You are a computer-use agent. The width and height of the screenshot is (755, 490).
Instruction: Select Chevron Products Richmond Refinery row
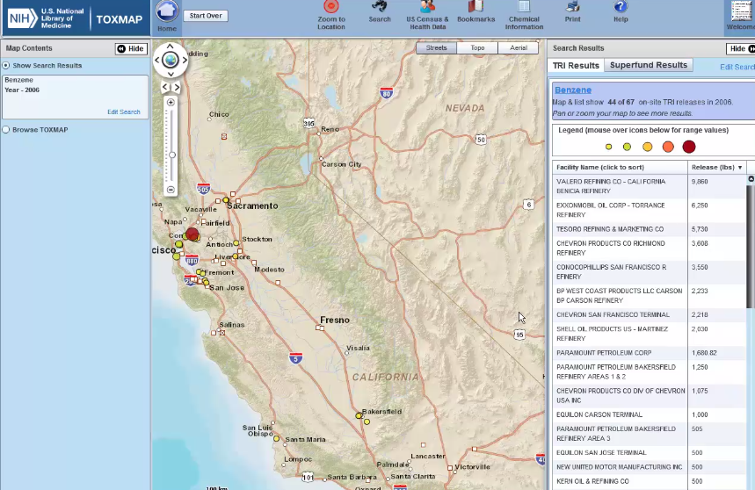(x=649, y=249)
